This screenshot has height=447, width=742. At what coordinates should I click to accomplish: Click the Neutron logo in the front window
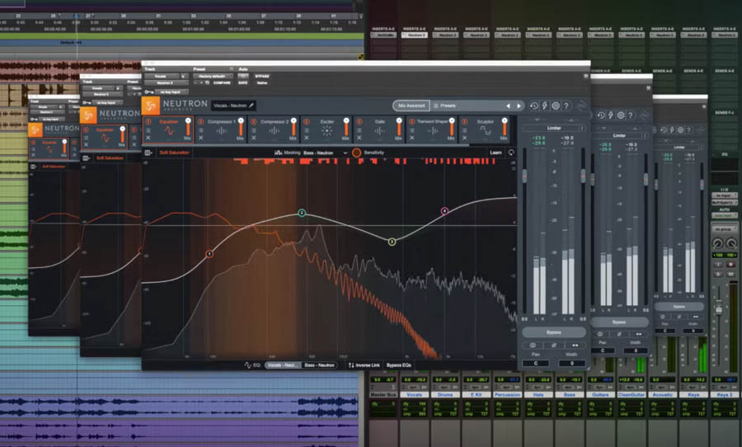151,106
